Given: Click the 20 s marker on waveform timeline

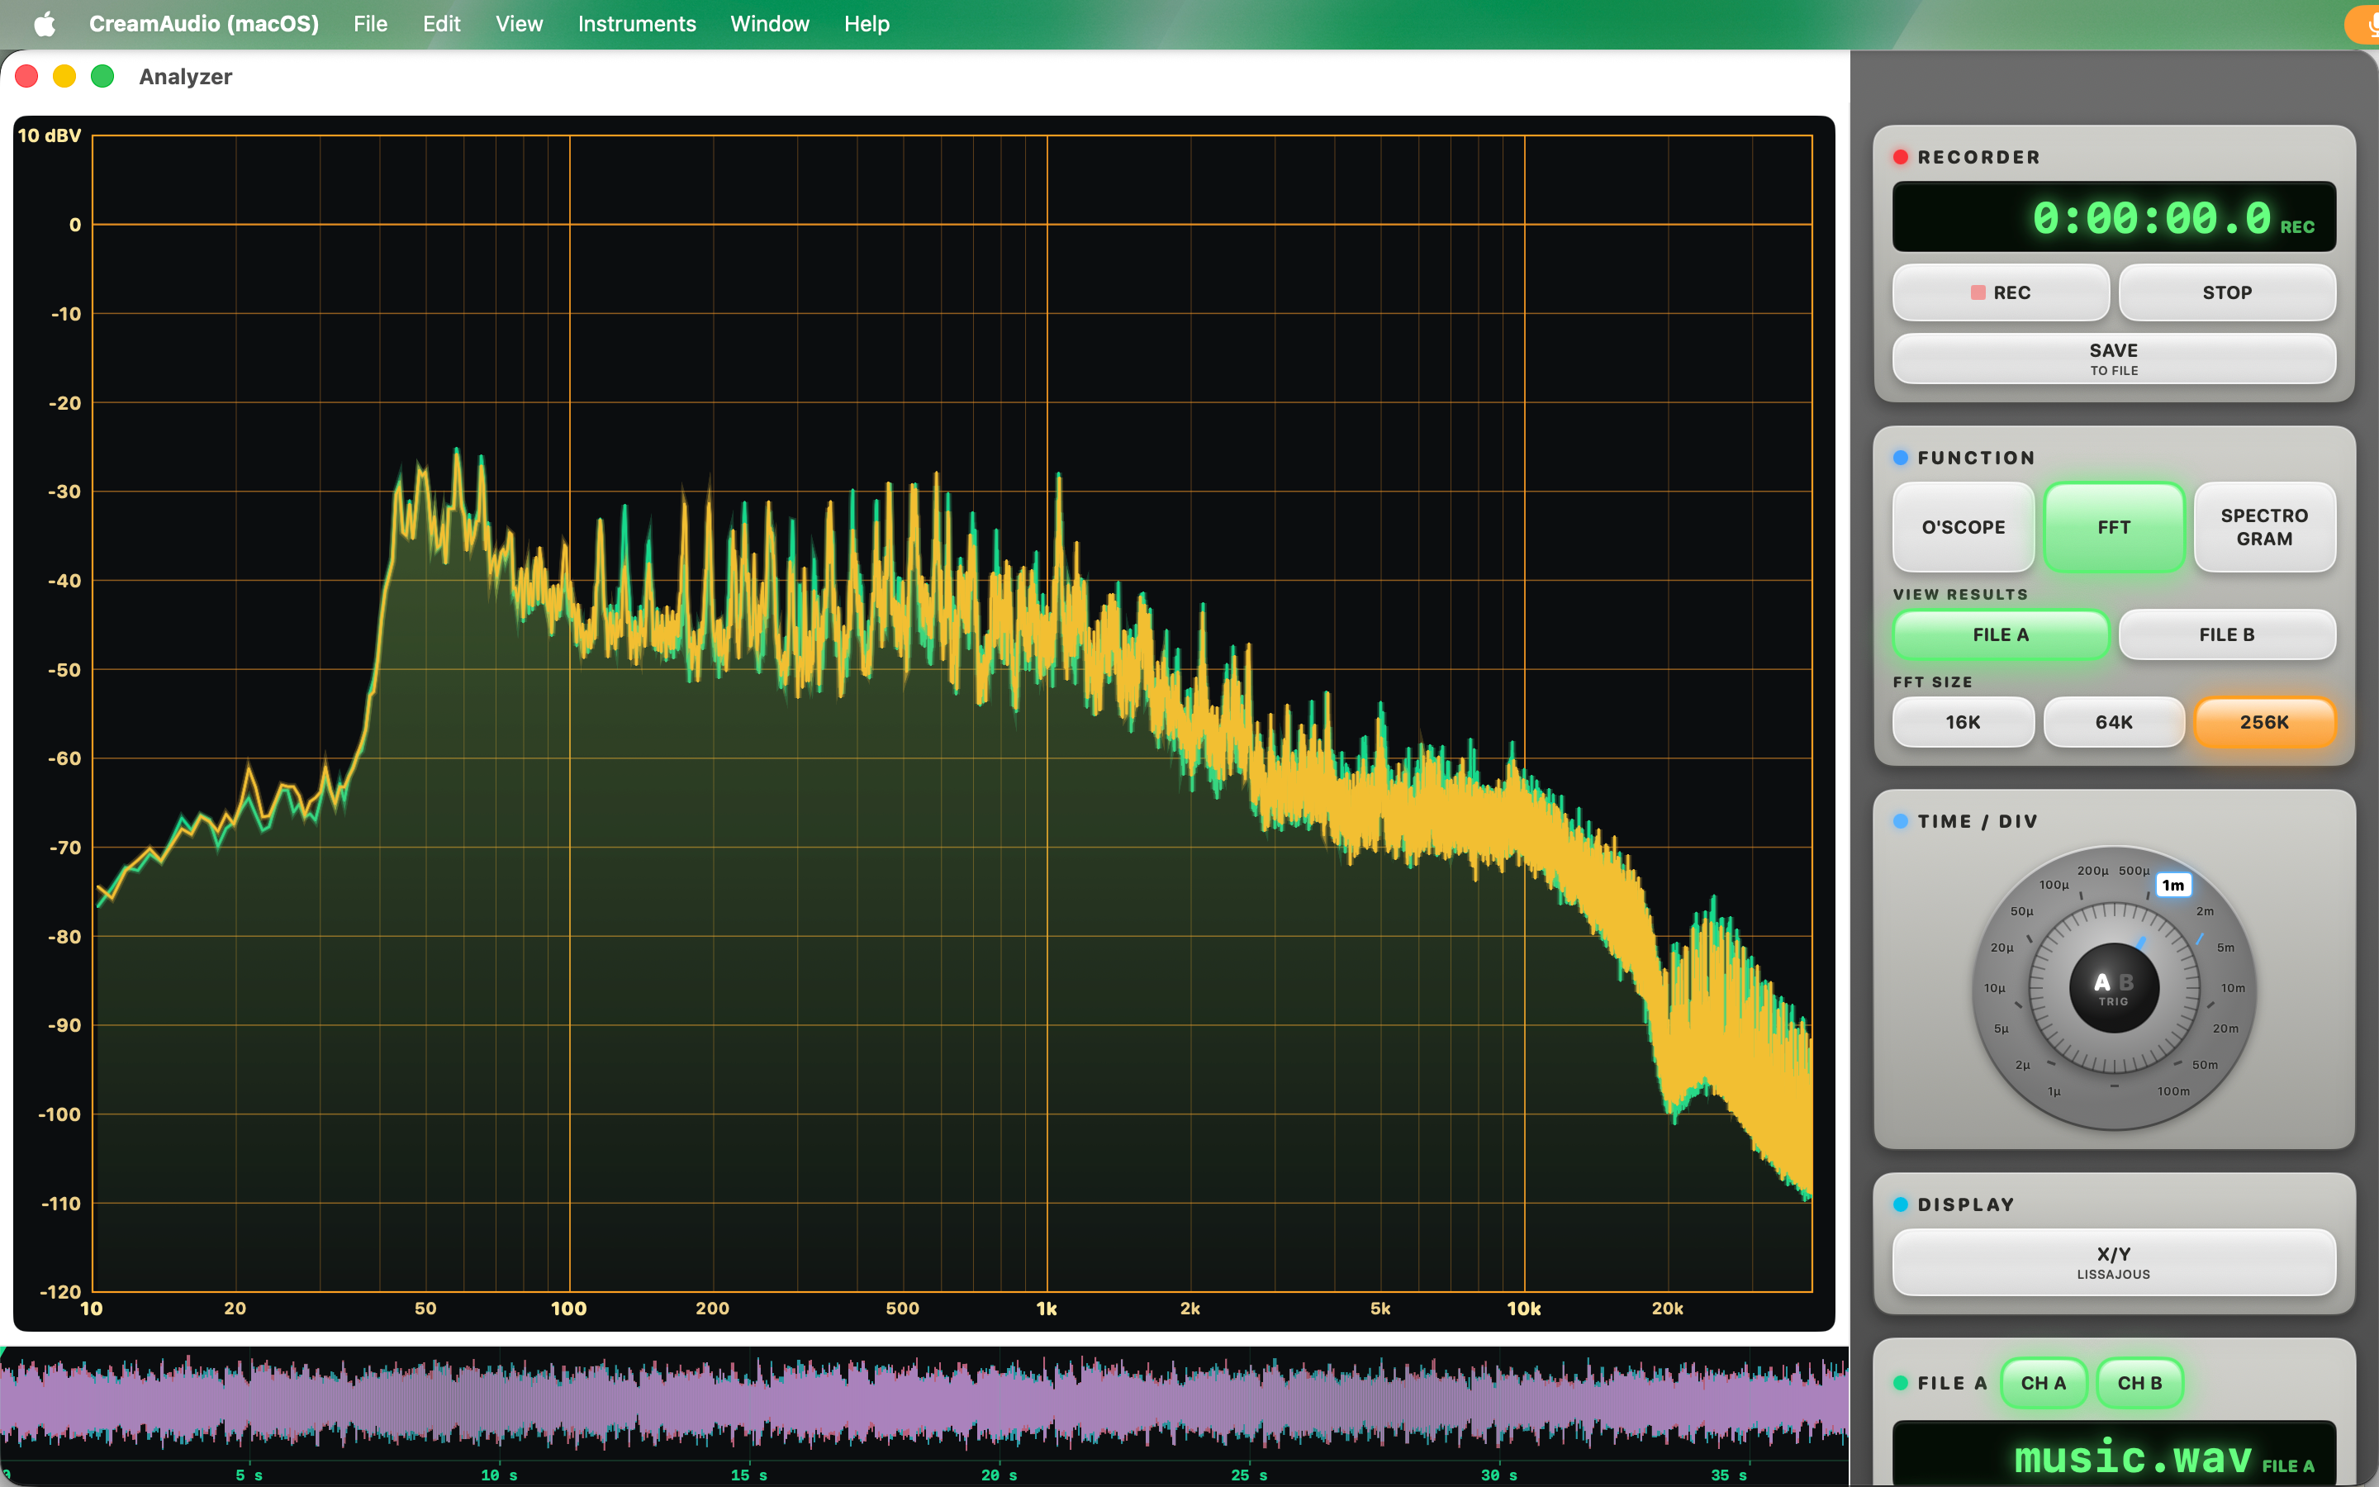Looking at the screenshot, I should [999, 1475].
